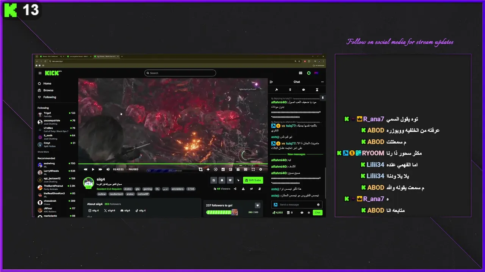Open Cmyt channel in Following list
485x272 pixels.
tap(56, 144)
